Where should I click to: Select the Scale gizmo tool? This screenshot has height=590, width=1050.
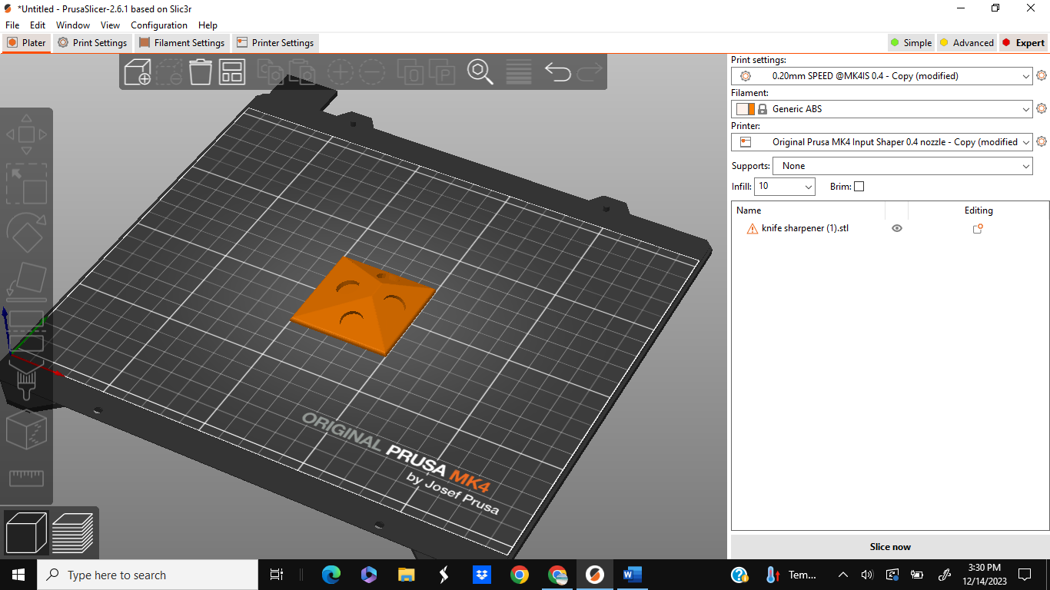pyautogui.click(x=26, y=183)
